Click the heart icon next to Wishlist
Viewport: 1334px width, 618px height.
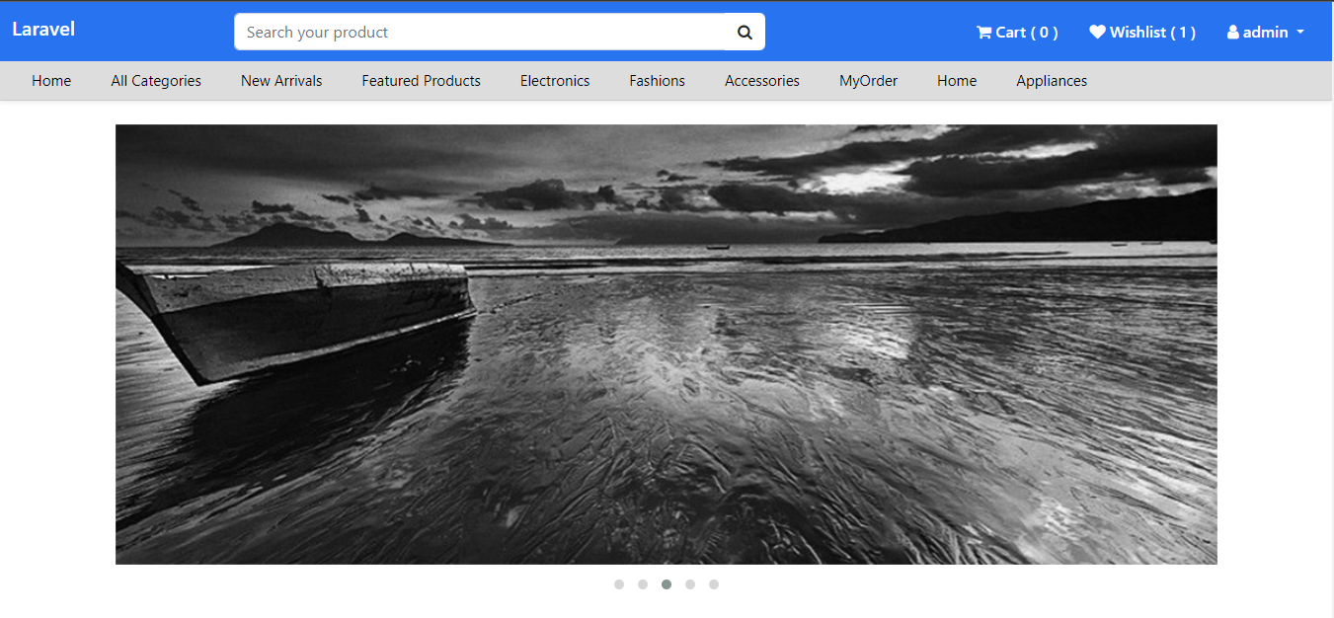pyautogui.click(x=1098, y=31)
